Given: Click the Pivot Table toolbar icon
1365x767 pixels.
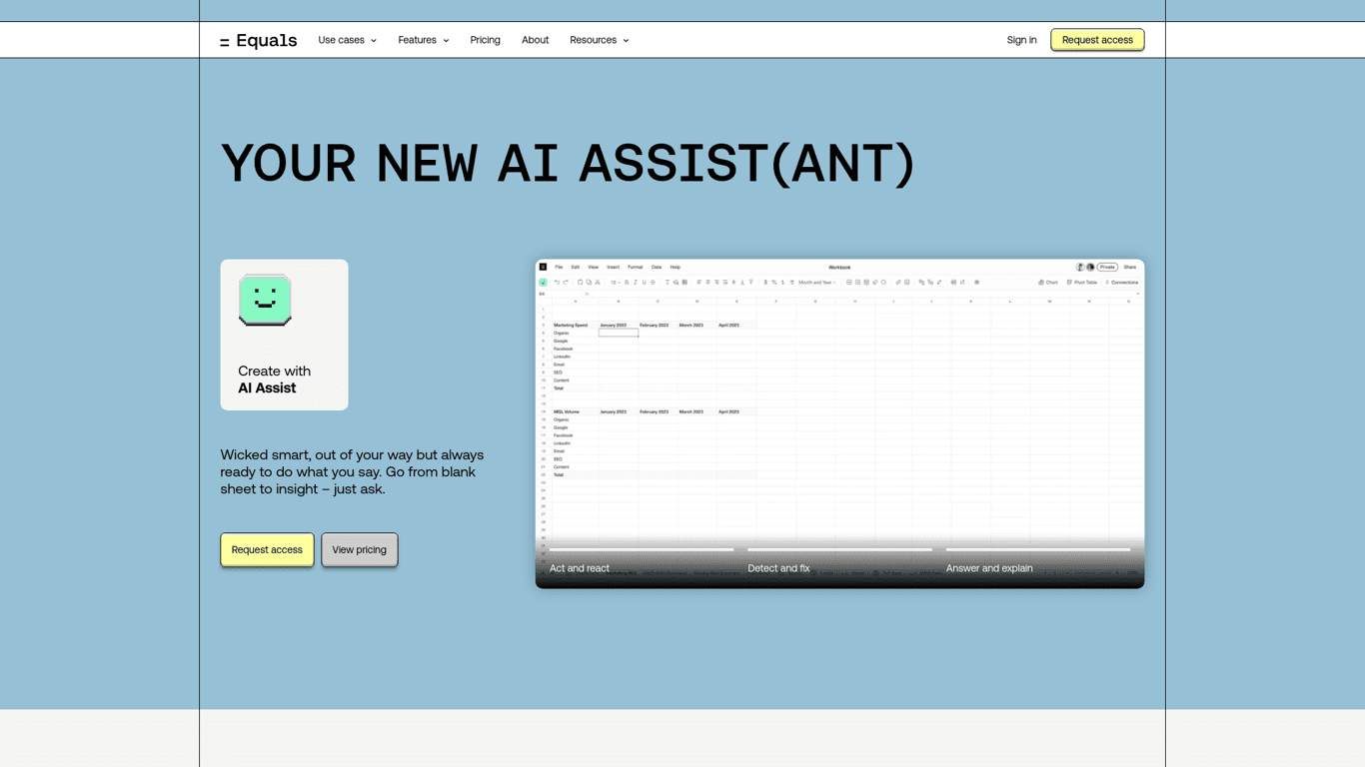Looking at the screenshot, I should click(x=1081, y=283).
